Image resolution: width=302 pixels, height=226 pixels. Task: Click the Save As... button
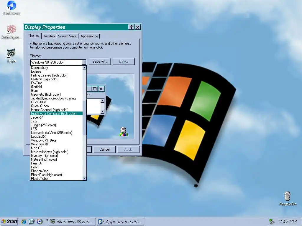100,62
